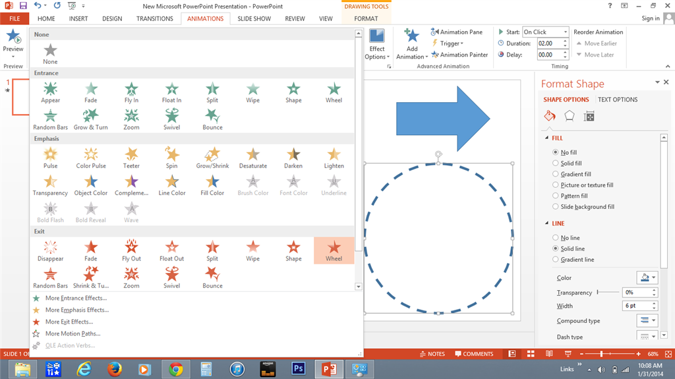Collapse the FILL section
The height and width of the screenshot is (379, 675).
pos(546,138)
